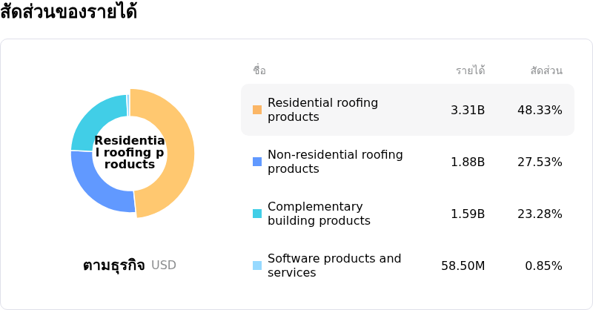Click the 27.53% share value

540,162
